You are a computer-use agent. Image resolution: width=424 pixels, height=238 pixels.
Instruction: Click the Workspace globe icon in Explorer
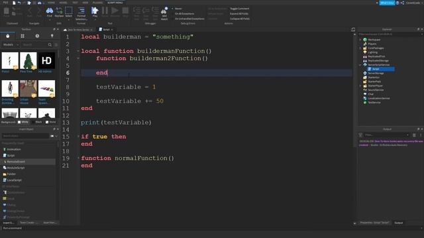pyautogui.click(x=365, y=40)
